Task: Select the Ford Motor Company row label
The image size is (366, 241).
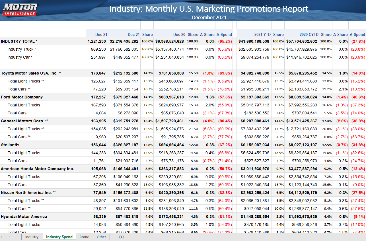Action: click(22, 97)
